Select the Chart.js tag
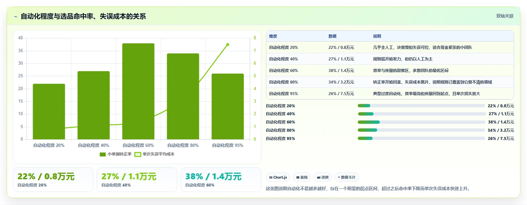The image size is (527, 205). (x=278, y=177)
